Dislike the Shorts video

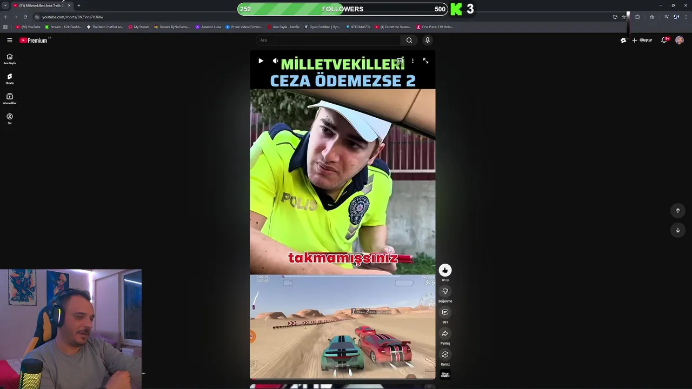point(445,291)
